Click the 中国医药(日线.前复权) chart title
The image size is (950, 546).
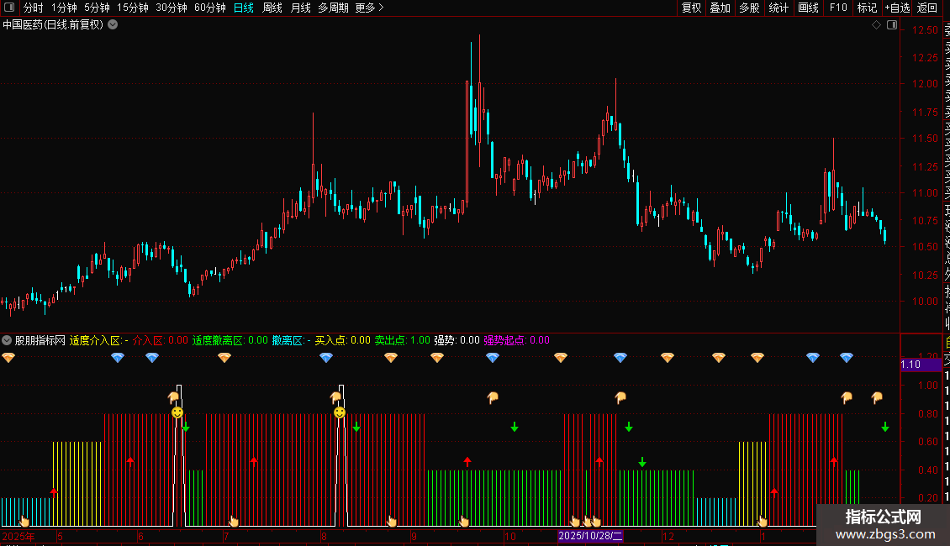coord(53,25)
